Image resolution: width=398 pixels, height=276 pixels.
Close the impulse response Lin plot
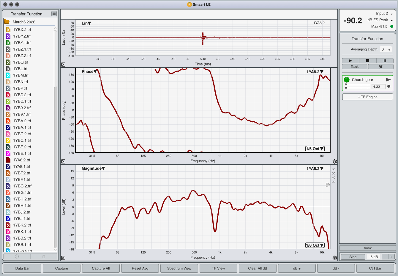pos(63,65)
